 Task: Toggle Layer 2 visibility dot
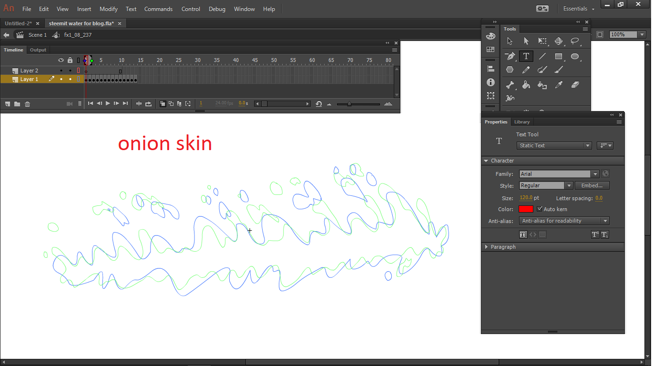tap(61, 71)
